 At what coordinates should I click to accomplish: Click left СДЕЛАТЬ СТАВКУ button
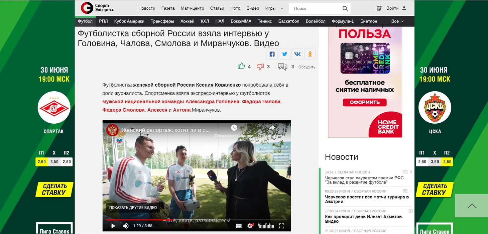point(54,190)
